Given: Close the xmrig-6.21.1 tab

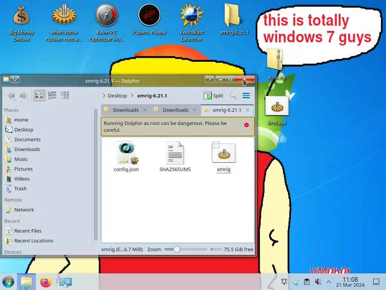Looking at the screenshot, I should click(x=248, y=110).
